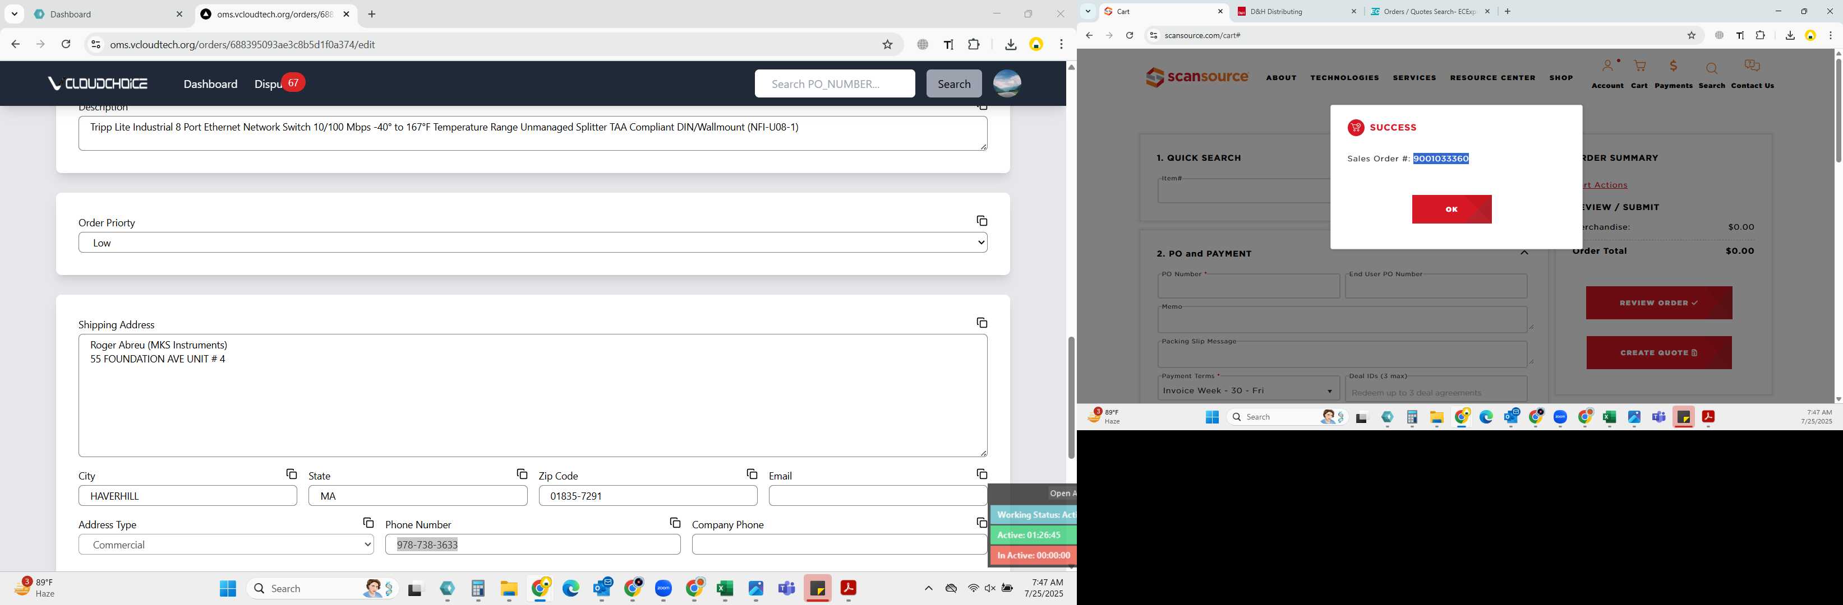This screenshot has width=1843, height=605.
Task: Open Chrome menu in the CloudChoice window
Action: pyautogui.click(x=1062, y=44)
